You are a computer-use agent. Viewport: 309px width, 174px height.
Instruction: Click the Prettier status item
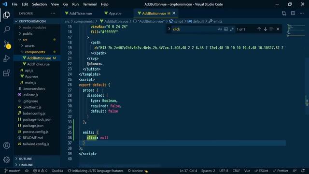281,171
